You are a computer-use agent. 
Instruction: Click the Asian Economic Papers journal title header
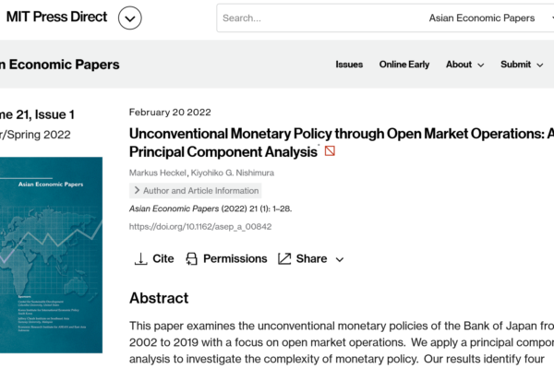(x=60, y=65)
